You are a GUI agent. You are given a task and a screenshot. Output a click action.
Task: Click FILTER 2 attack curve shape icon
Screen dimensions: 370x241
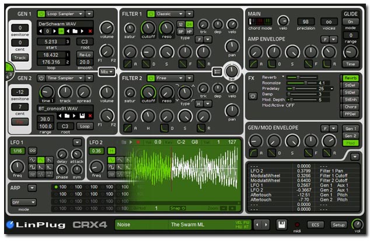pos(128,128)
